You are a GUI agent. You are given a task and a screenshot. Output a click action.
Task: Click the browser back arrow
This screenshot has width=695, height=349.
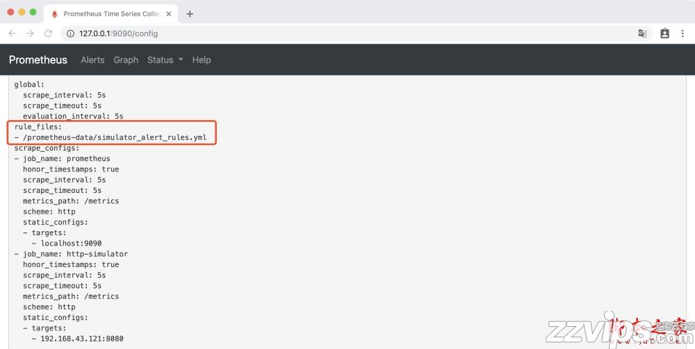click(x=13, y=33)
